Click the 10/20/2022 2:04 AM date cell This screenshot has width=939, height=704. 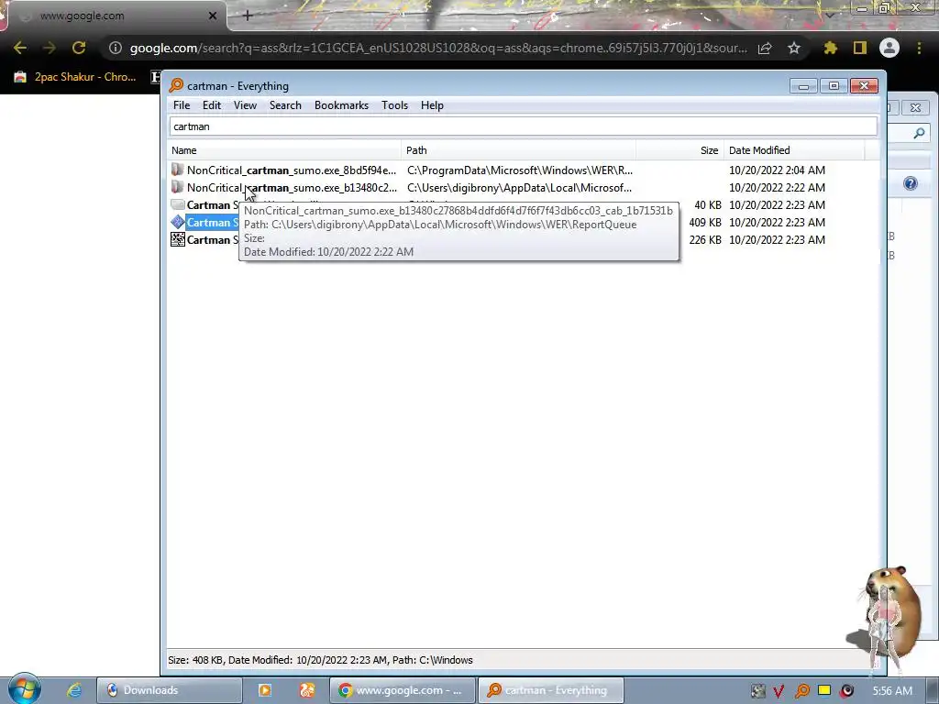777,170
